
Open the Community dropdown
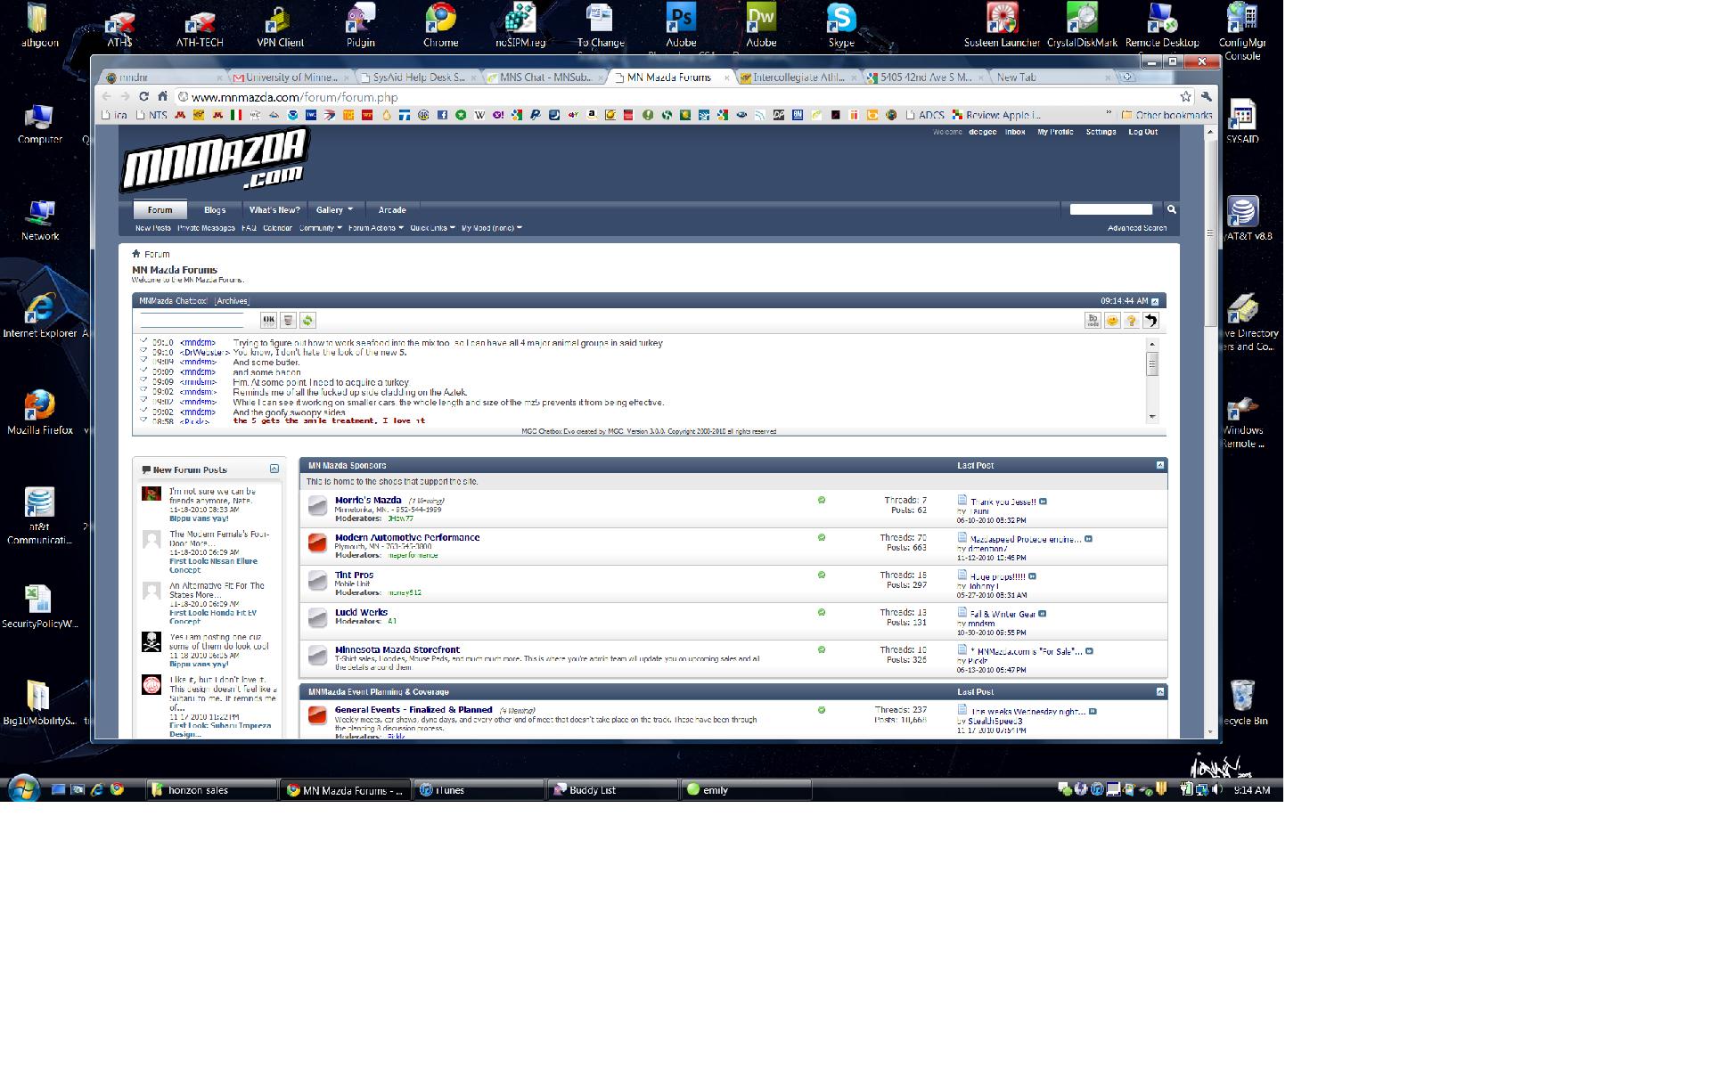[x=320, y=228]
